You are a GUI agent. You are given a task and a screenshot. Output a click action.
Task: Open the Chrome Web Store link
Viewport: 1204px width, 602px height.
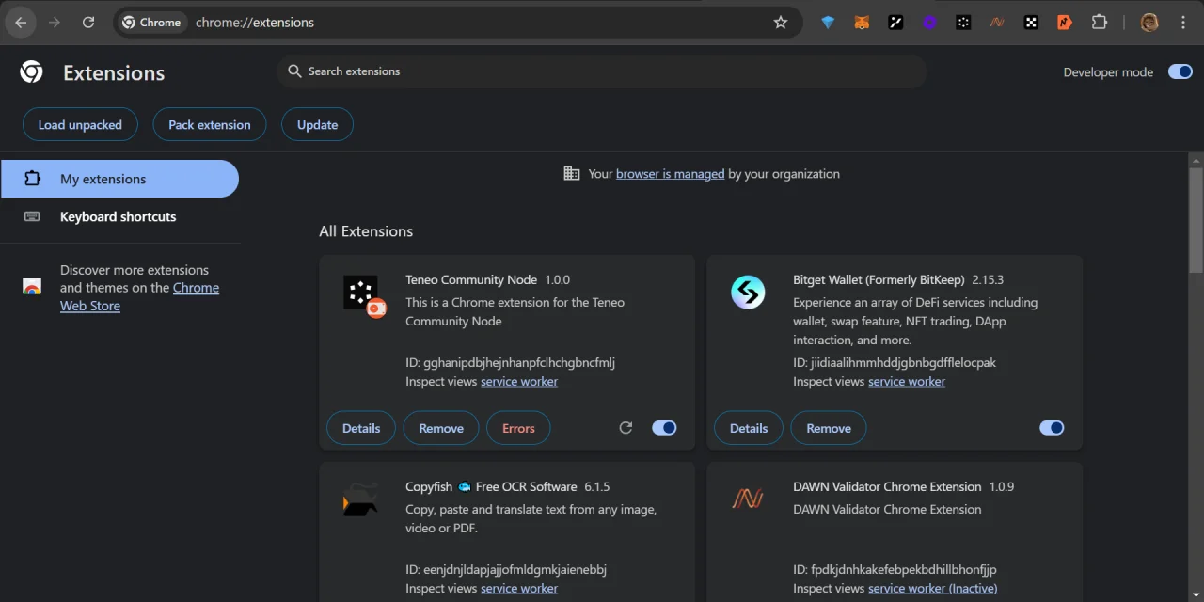coord(140,296)
